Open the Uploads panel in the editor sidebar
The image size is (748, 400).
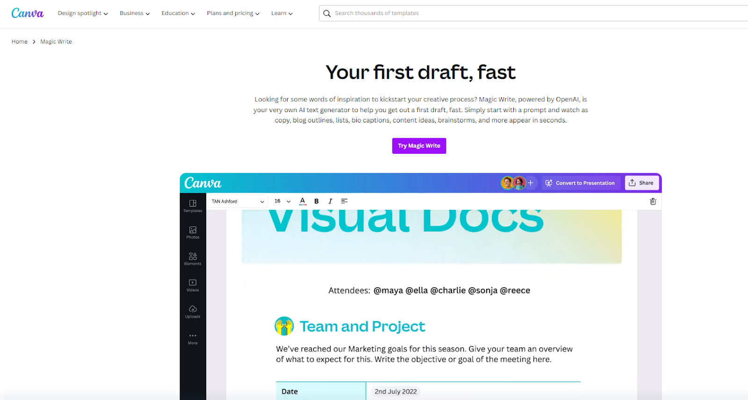click(193, 312)
